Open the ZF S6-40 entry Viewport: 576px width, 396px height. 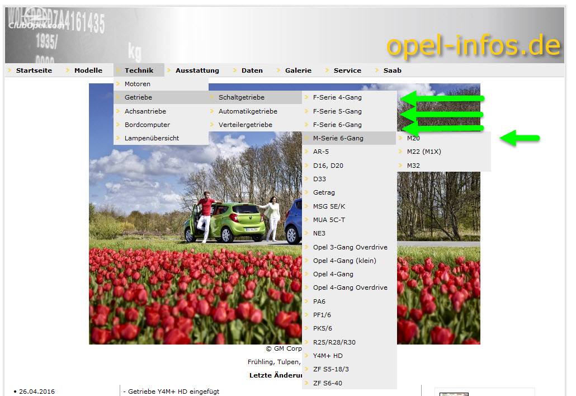350,383
